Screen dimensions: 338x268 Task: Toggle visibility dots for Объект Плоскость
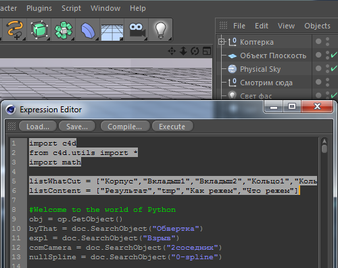[x=327, y=55]
